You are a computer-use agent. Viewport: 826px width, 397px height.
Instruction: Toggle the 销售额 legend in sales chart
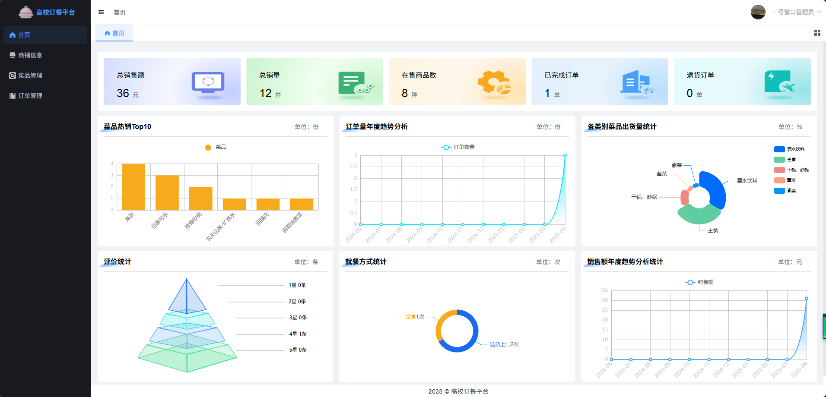(x=700, y=282)
